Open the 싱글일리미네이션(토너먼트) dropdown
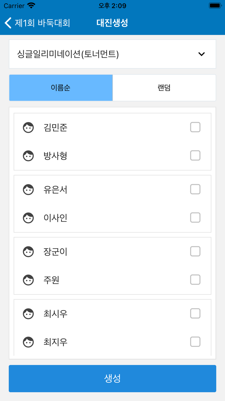 click(x=113, y=54)
